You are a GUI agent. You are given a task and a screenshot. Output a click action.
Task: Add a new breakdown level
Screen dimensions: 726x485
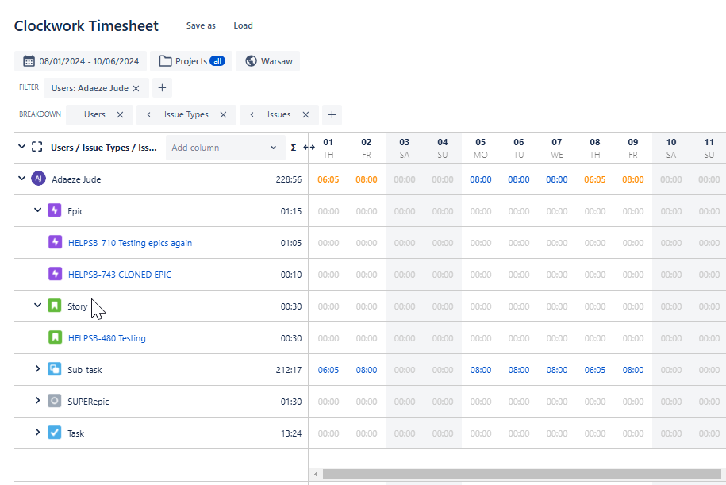pyautogui.click(x=332, y=115)
